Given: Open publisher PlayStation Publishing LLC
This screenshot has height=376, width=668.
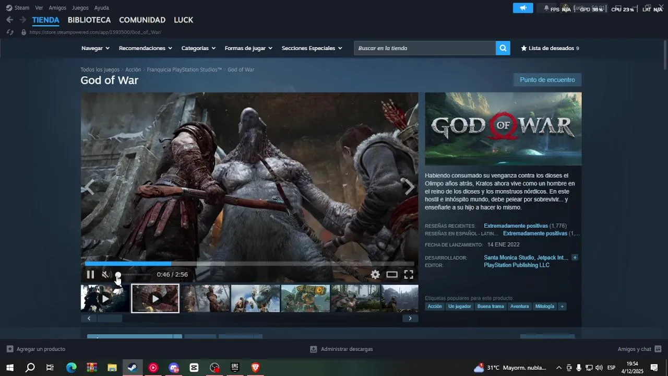Looking at the screenshot, I should pos(517,265).
